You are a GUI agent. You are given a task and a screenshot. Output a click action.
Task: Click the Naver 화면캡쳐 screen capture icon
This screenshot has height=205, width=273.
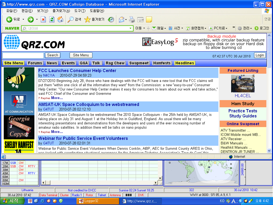coord(188,28)
